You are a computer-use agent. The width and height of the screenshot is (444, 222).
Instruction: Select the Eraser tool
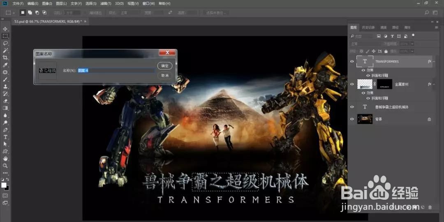tap(5, 101)
